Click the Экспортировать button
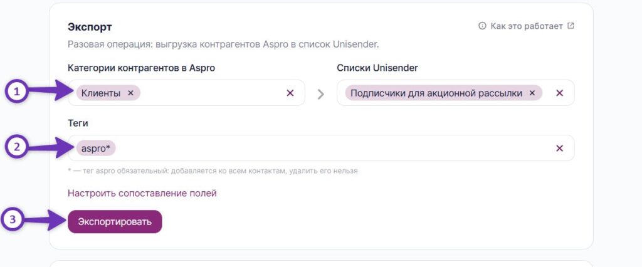 click(115, 221)
